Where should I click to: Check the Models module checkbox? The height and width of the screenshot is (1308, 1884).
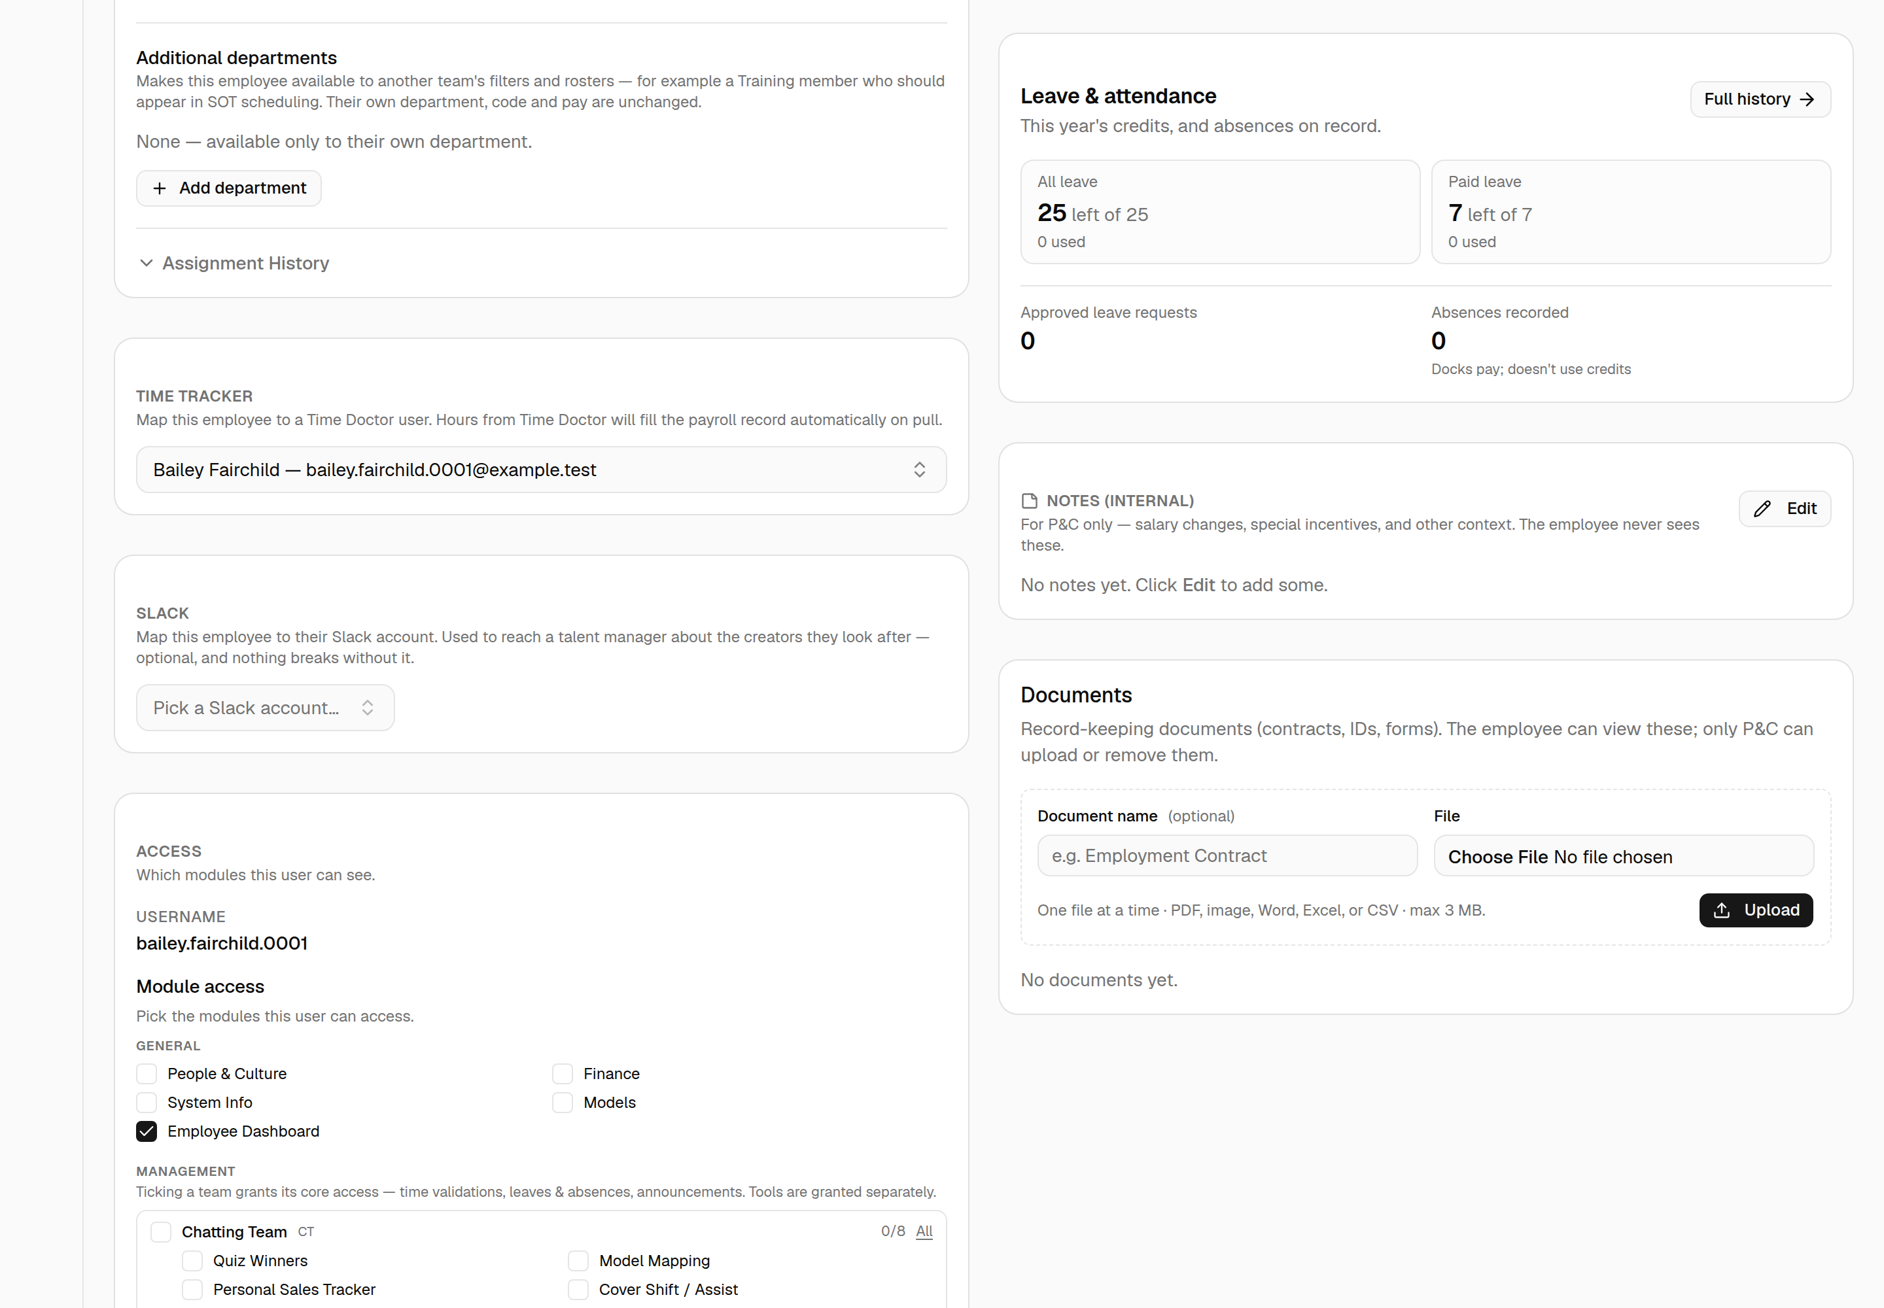[563, 1102]
